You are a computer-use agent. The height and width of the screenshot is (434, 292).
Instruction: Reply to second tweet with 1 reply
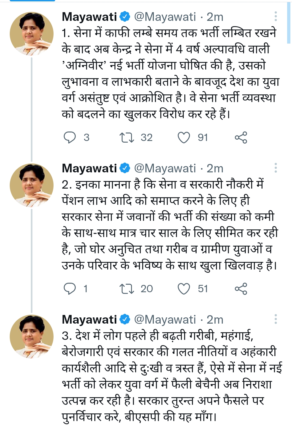tap(70, 289)
